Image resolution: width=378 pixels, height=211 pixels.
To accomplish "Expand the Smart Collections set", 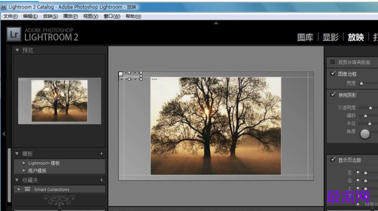I will coord(19,189).
